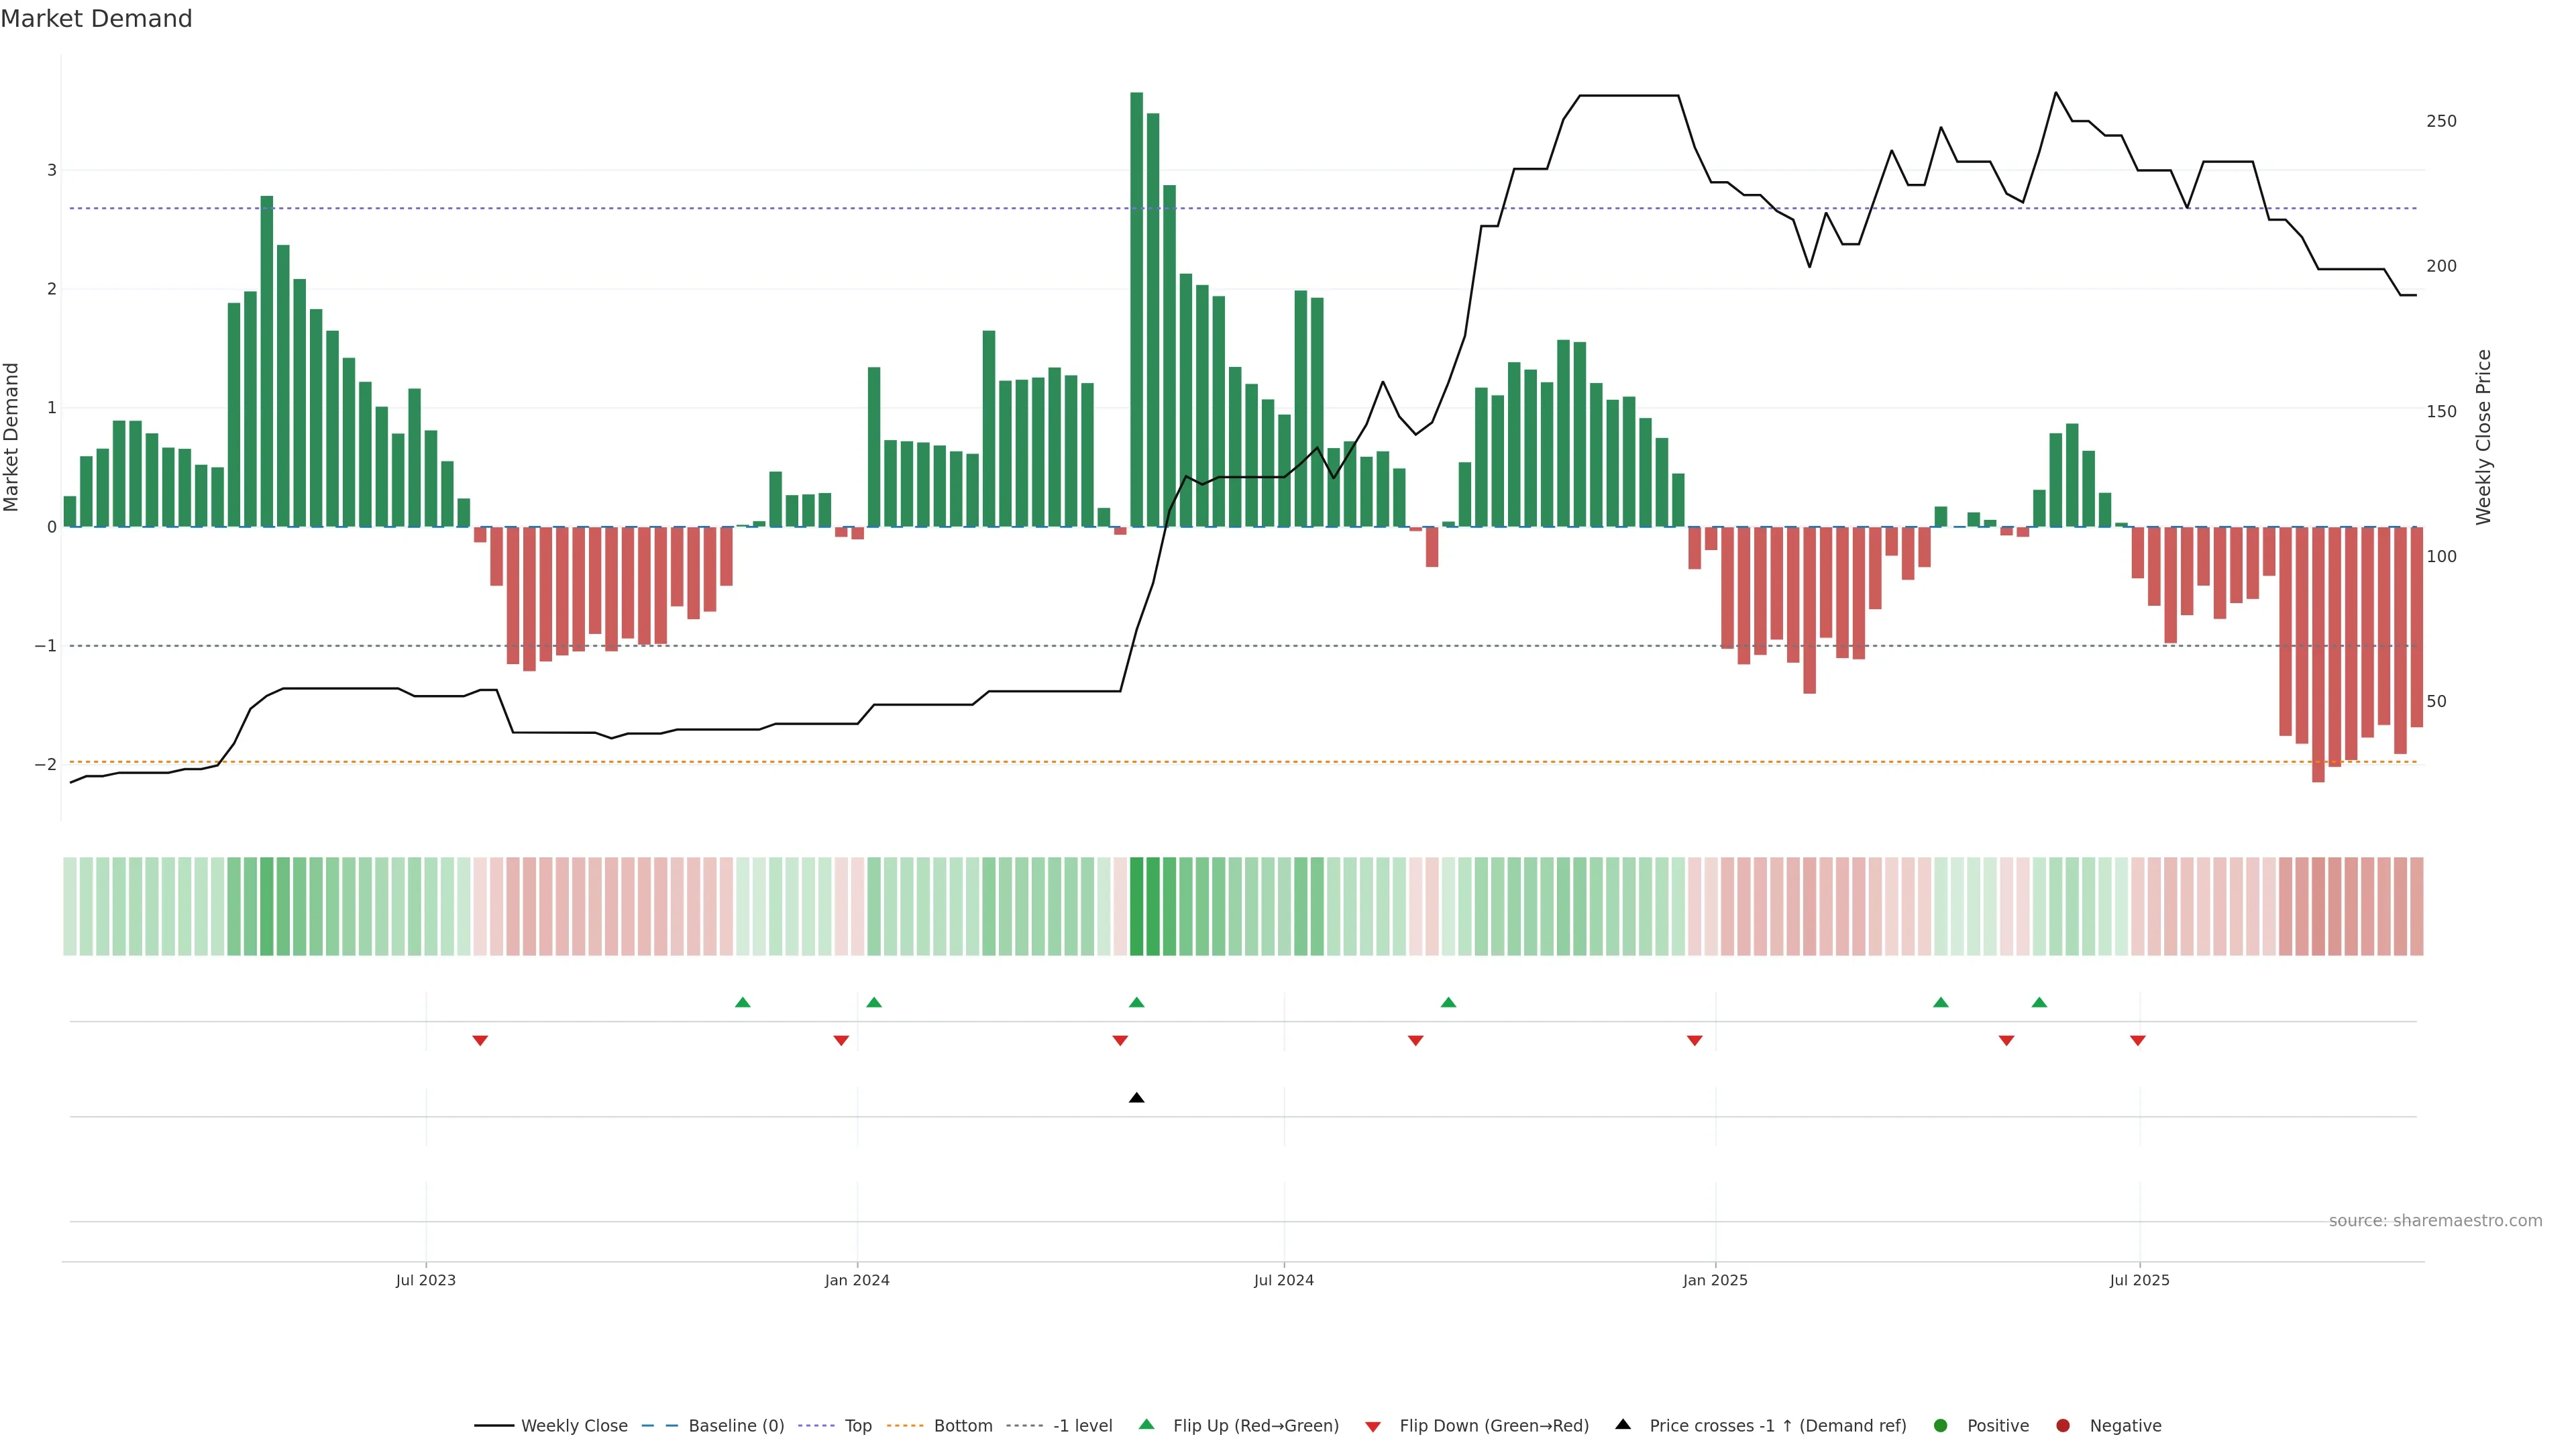Click the first green flip-up marker before Jan 2024
2576x1449 pixels.
(x=742, y=1002)
